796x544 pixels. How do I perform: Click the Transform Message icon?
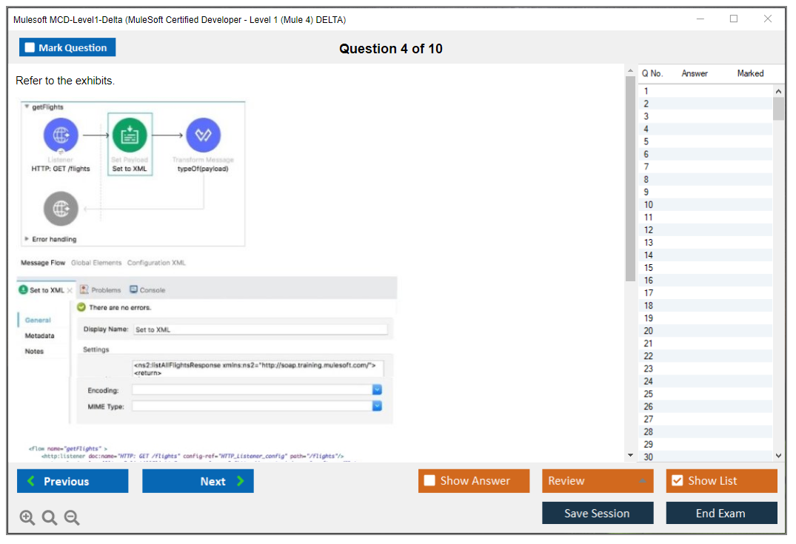click(203, 135)
